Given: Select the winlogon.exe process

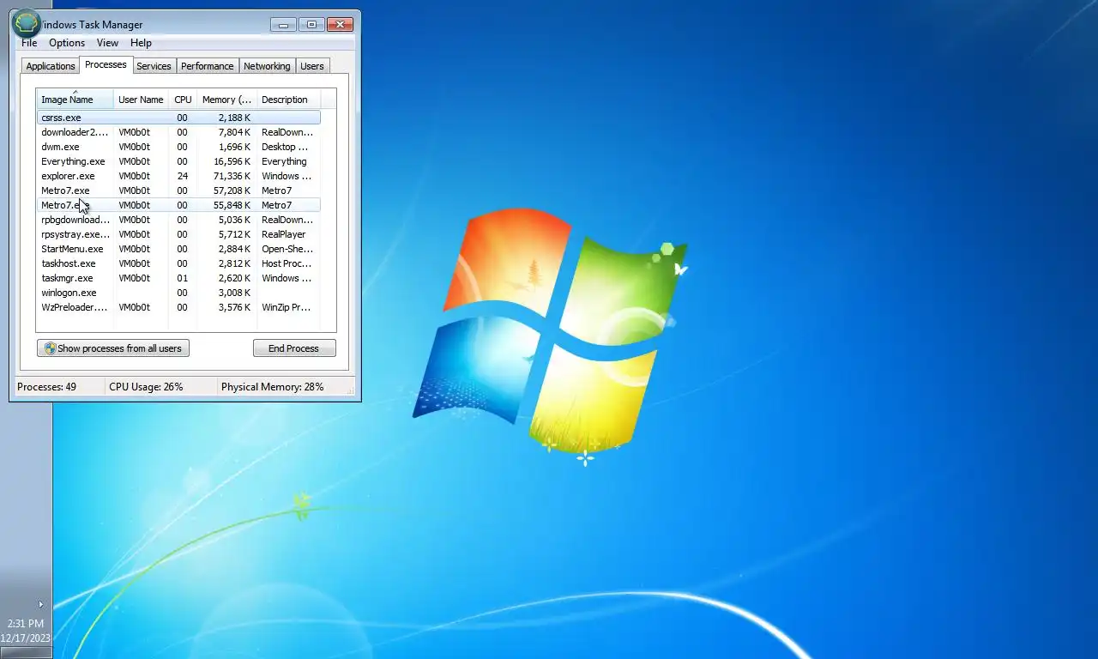Looking at the screenshot, I should (178, 293).
